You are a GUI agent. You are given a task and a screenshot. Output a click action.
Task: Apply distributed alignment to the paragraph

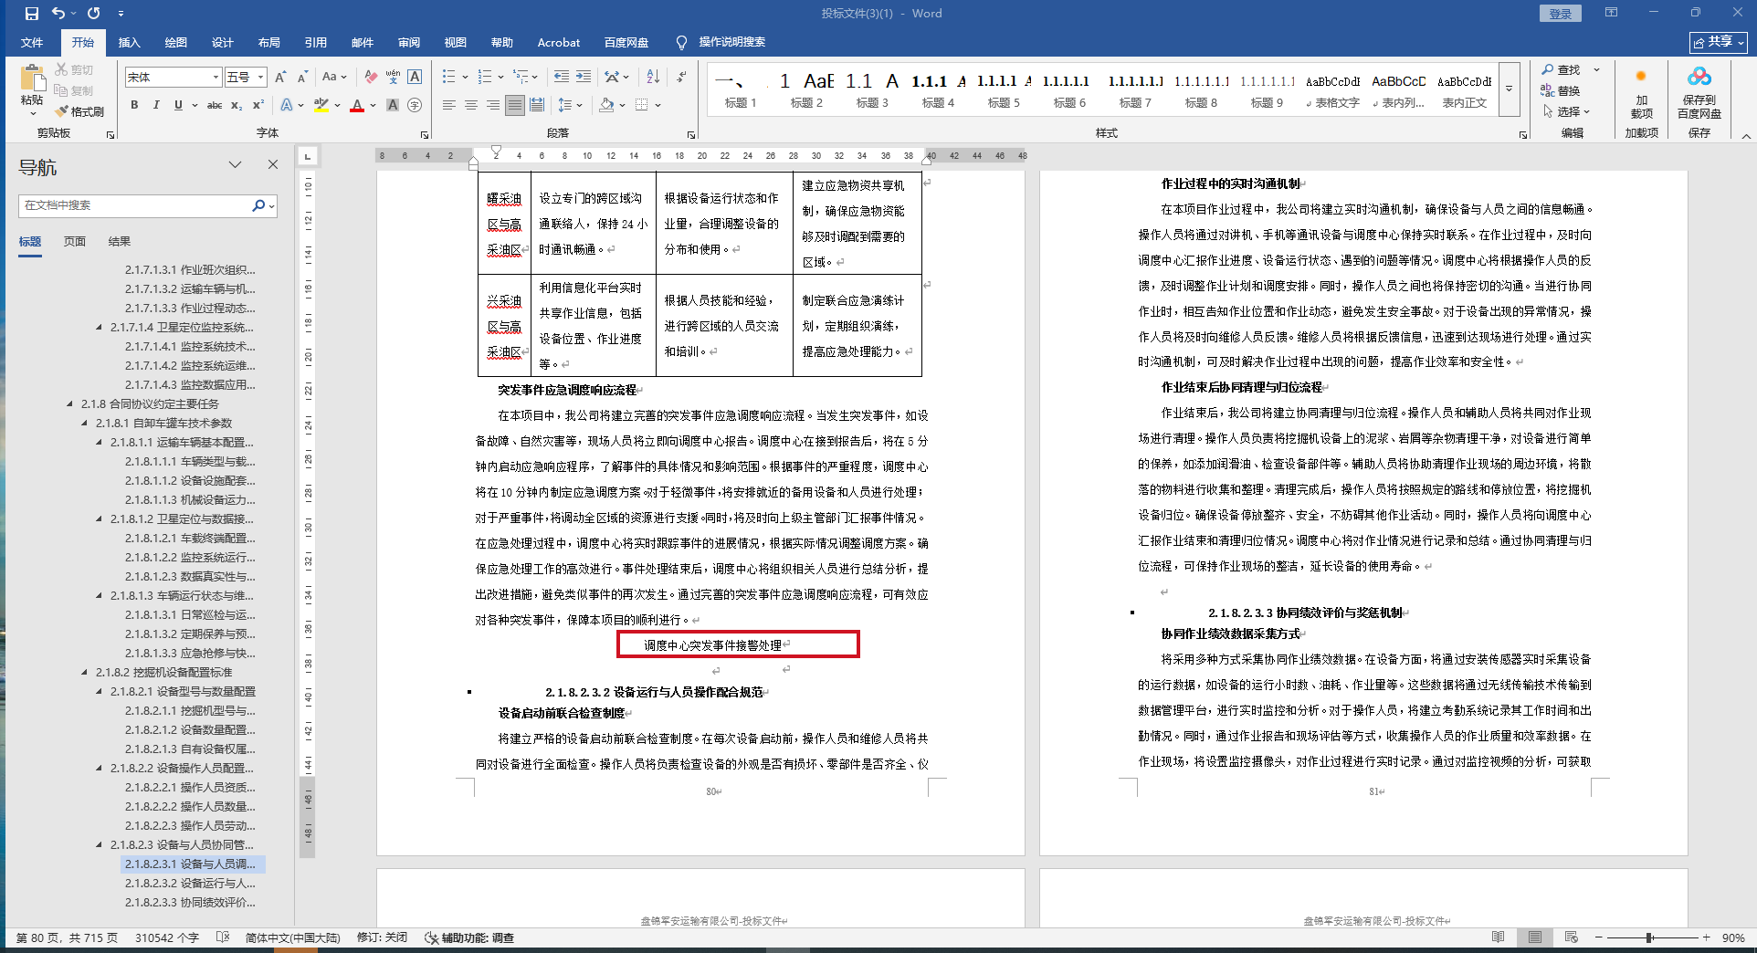[x=537, y=105]
